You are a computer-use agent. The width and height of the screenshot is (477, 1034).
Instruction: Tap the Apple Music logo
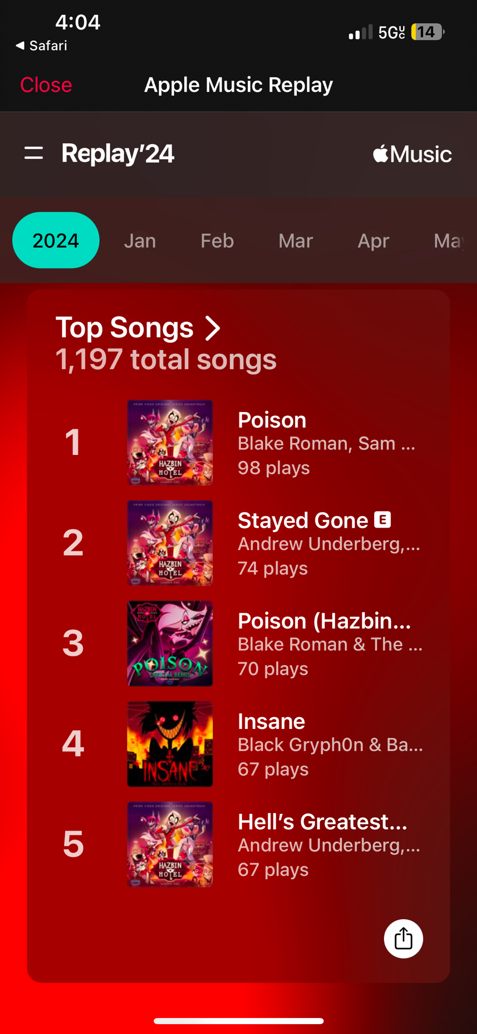[412, 154]
